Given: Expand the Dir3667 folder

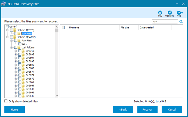Looking at the screenshot, I should [16, 82].
